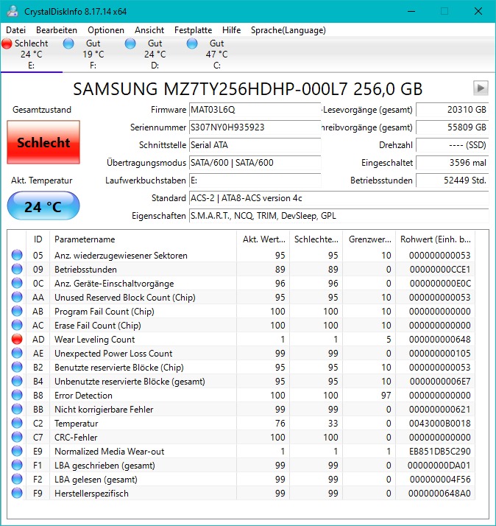Click the Betriebsstunden value 52449 Std.
The width and height of the screenshot is (496, 526).
452,180
